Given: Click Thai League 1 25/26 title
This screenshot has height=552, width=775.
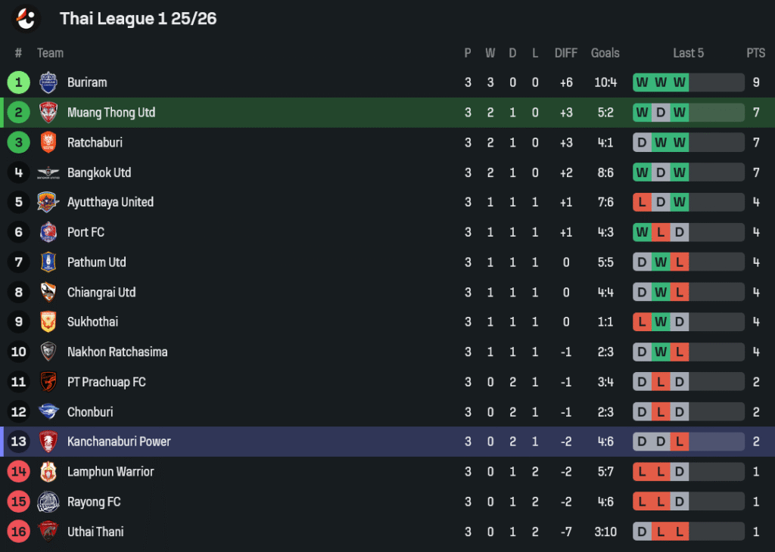Looking at the screenshot, I should [139, 19].
